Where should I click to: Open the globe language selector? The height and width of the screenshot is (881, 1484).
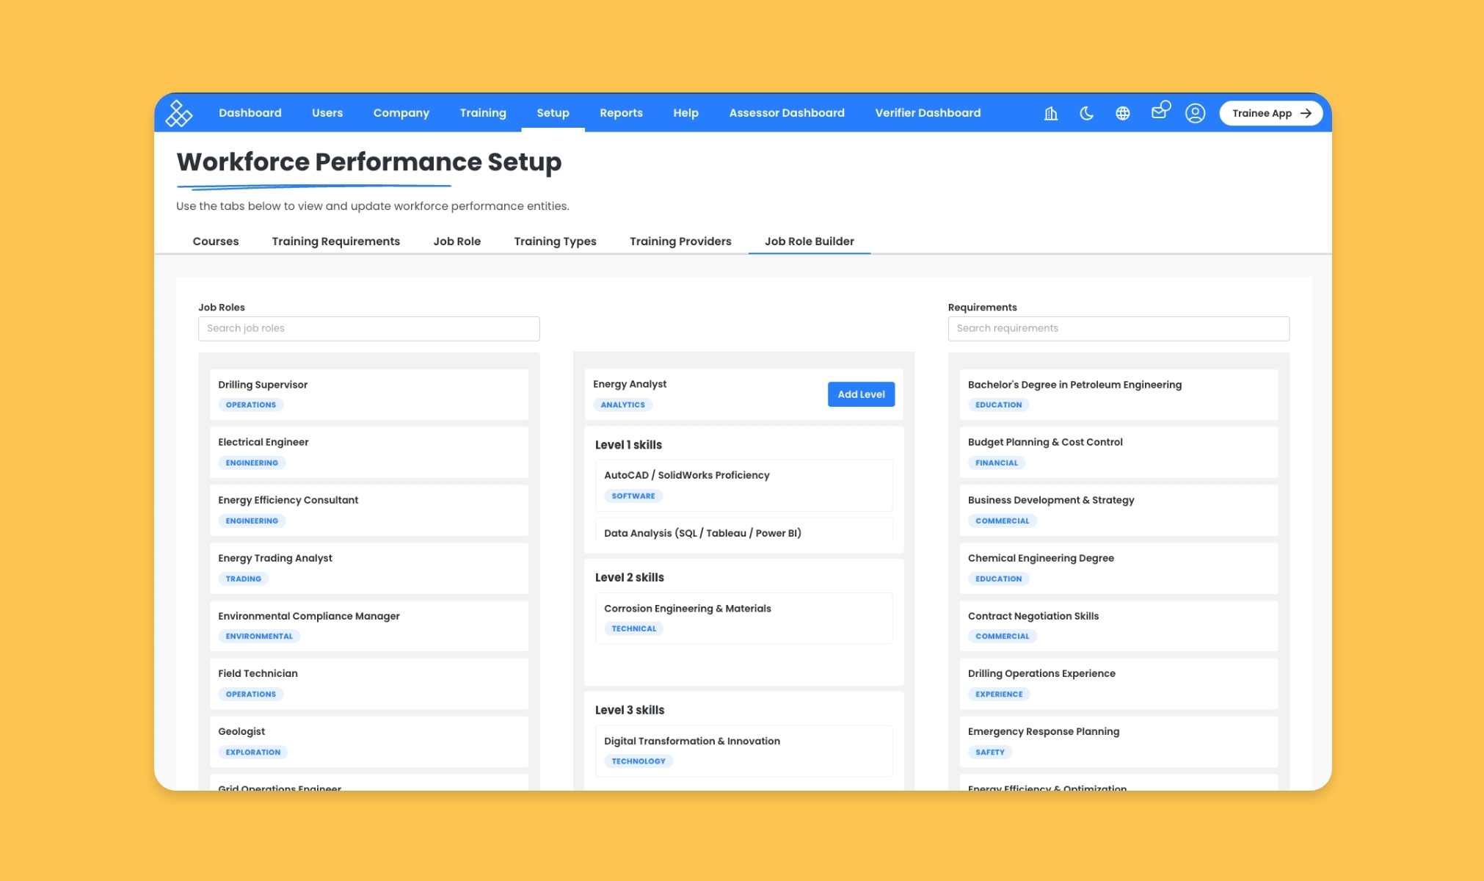pyautogui.click(x=1122, y=113)
